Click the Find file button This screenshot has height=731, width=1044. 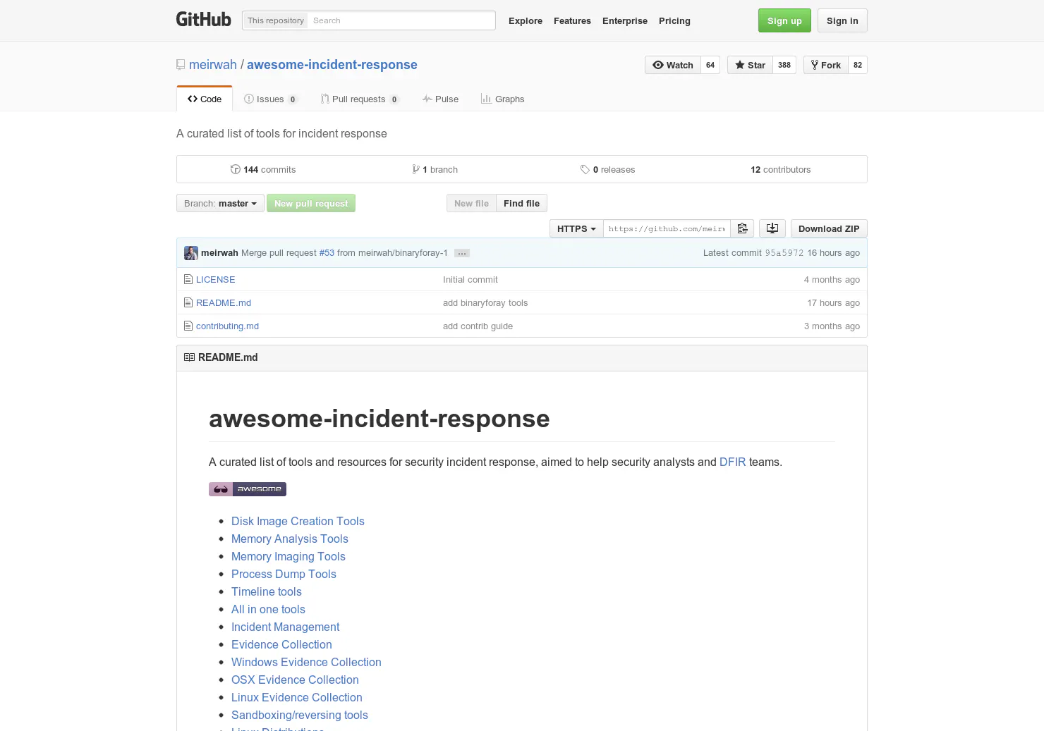(521, 203)
